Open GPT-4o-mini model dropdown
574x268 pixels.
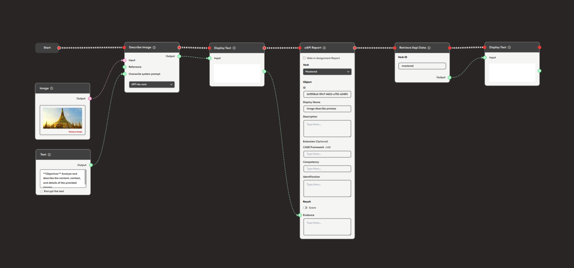151,84
